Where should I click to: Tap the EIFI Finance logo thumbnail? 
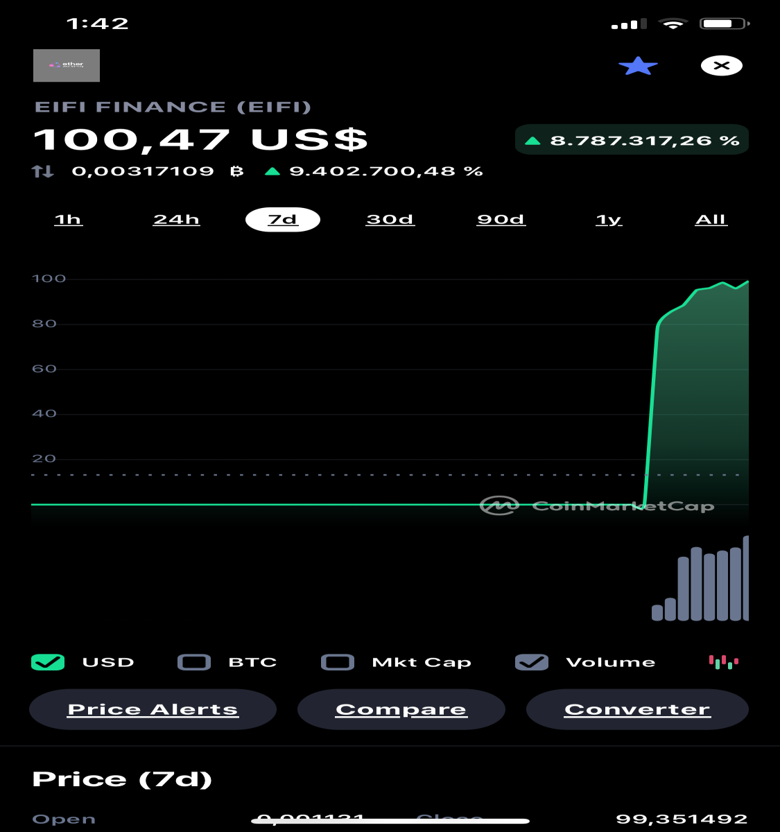(x=67, y=65)
